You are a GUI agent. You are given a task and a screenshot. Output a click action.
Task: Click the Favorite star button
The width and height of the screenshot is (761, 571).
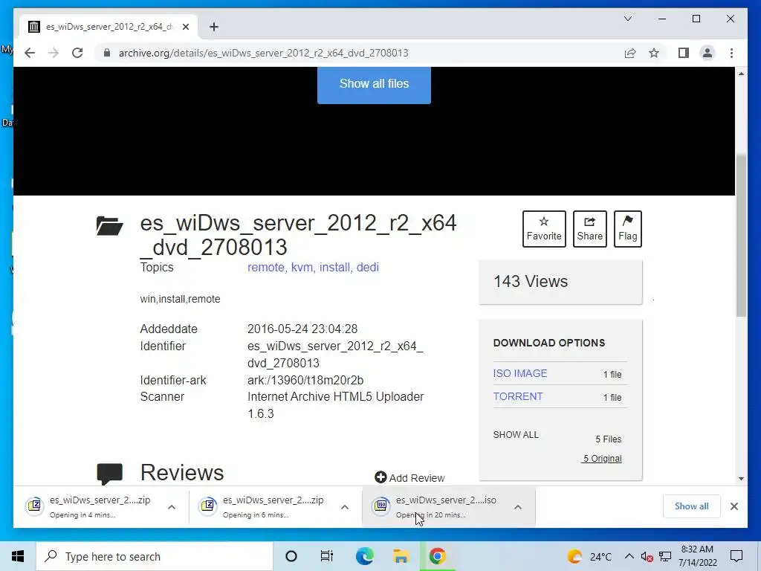click(x=544, y=229)
